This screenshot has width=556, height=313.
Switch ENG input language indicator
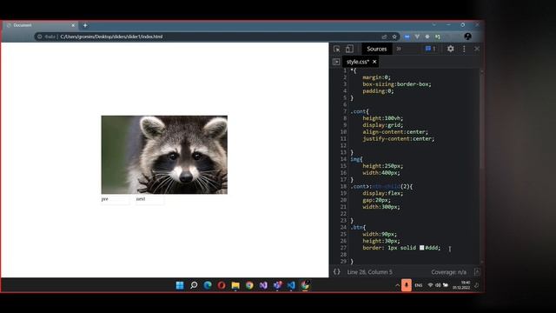click(419, 285)
